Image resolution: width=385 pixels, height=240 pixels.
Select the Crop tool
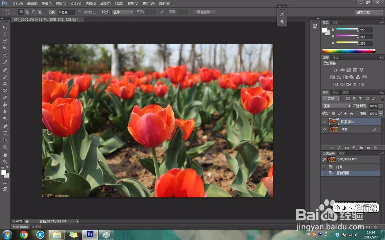click(5, 55)
